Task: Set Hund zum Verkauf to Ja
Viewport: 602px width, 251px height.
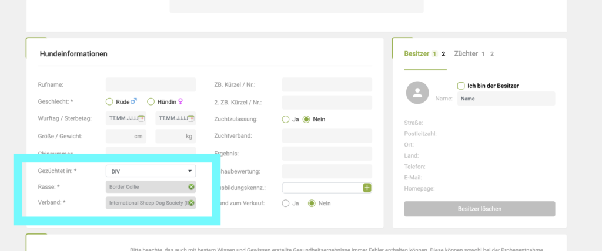Action: [286, 203]
